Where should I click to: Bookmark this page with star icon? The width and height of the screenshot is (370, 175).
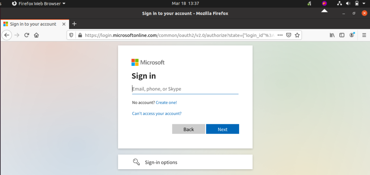point(297,35)
